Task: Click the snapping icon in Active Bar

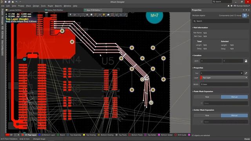Action: pos(75,15)
